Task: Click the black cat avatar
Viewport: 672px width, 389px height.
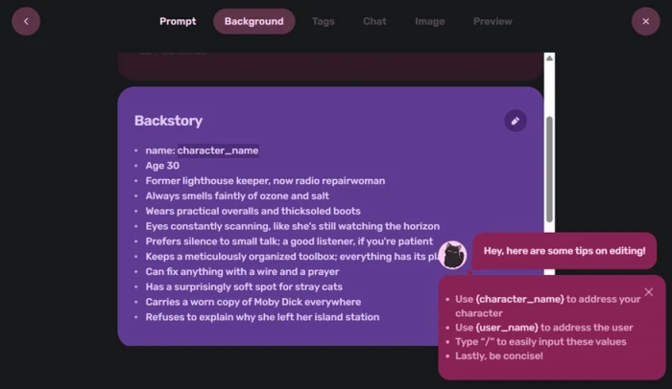Action: [x=452, y=255]
